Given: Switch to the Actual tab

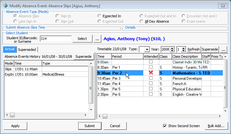Looking at the screenshot, I should 10,49.
